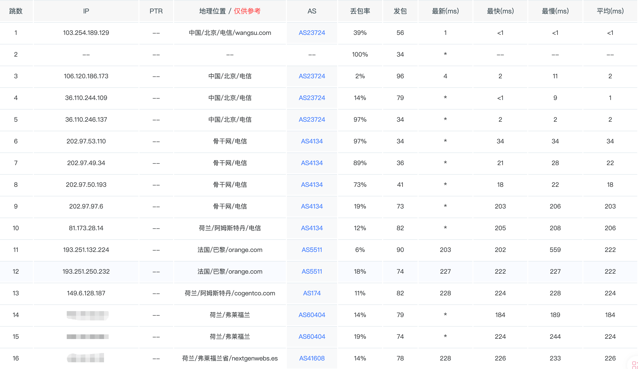
Task: Open the AS4134 link in hop 10 row
Action: (312, 228)
